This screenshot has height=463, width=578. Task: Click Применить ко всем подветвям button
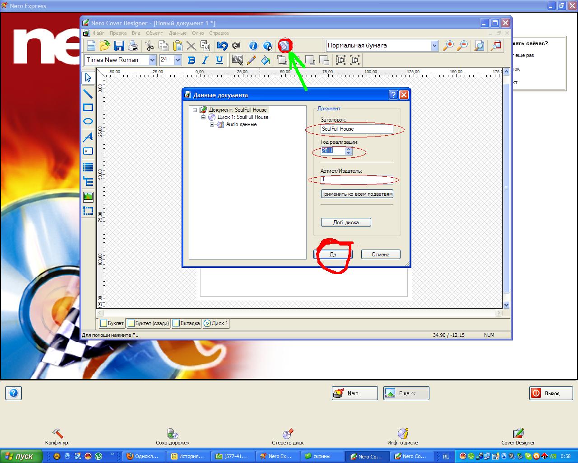[357, 194]
